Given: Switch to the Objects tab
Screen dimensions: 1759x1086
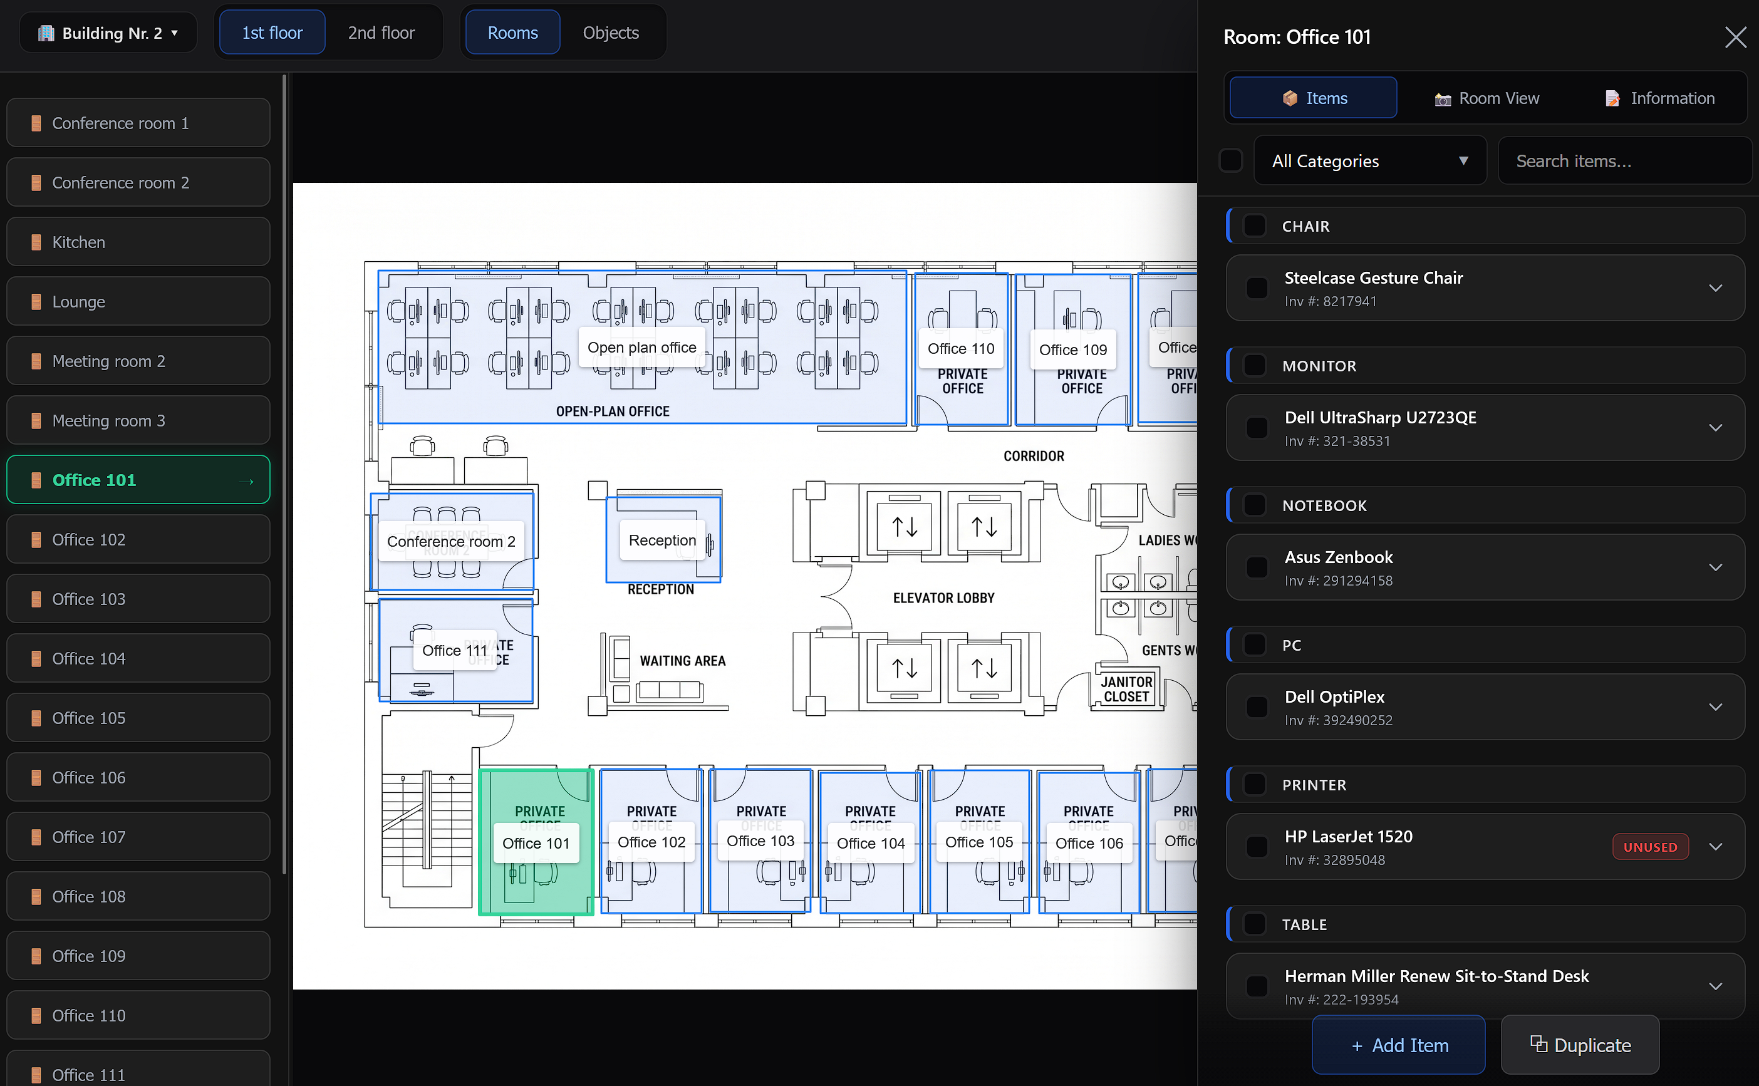Looking at the screenshot, I should pyautogui.click(x=611, y=33).
